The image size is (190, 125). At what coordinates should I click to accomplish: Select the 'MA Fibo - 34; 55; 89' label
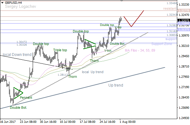(140, 50)
